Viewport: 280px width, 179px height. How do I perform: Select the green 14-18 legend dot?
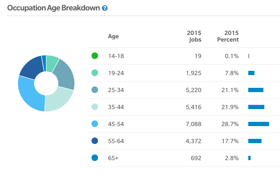pos(95,56)
